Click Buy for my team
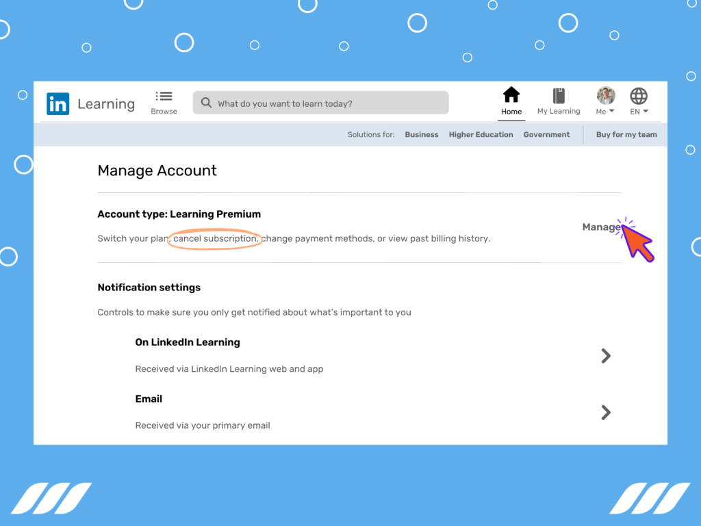 point(626,135)
